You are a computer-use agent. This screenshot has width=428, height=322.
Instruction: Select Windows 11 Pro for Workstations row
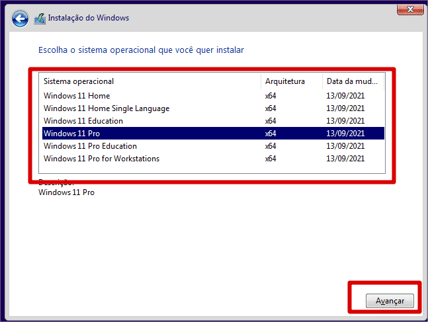coord(213,159)
